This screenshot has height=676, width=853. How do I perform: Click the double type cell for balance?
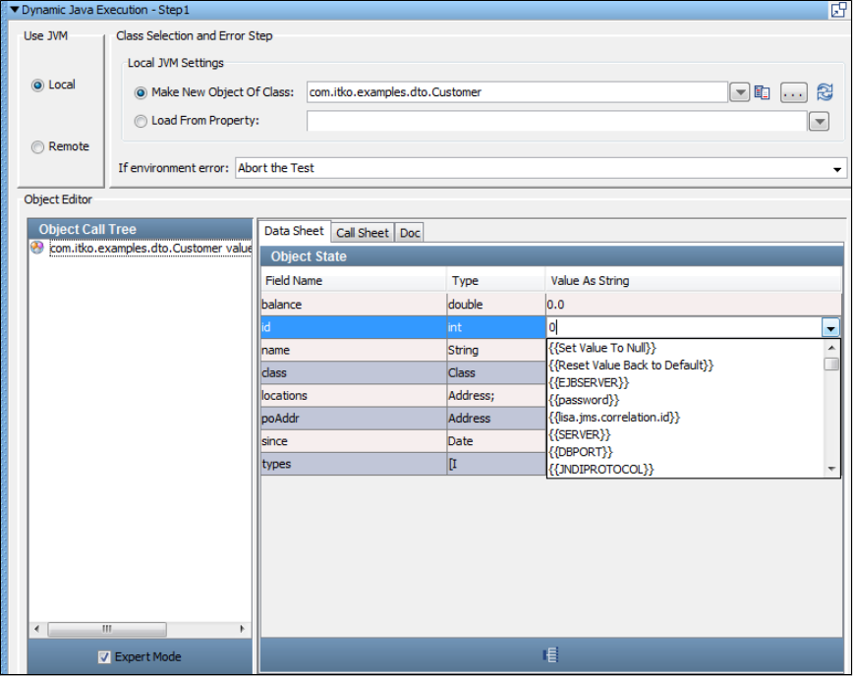pos(495,305)
